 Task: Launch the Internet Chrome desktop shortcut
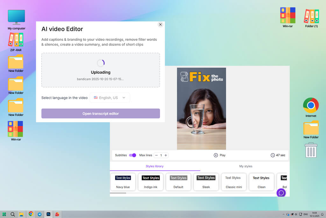point(311,107)
